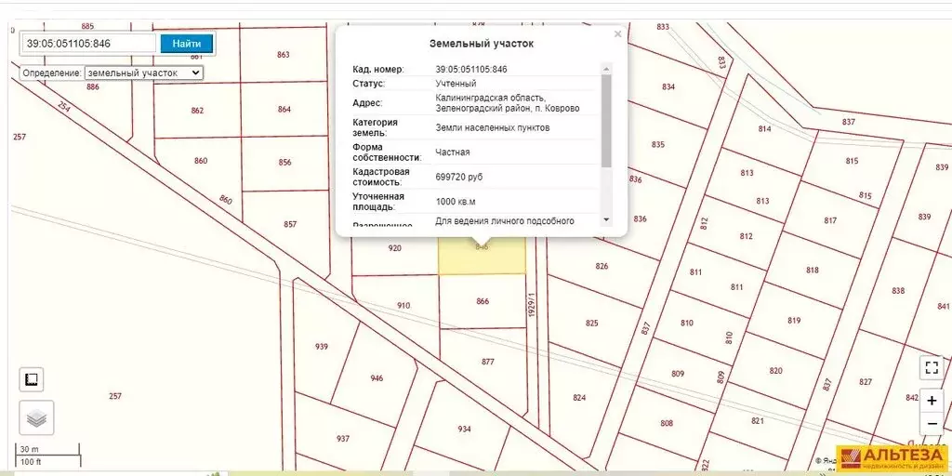Click the popup scrollbar thumb
952x476 pixels.
click(x=606, y=121)
